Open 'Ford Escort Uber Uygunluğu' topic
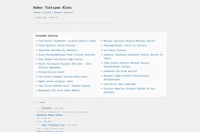Image resolution: width=200 pixels, height=132 pixels. [x=120, y=84]
